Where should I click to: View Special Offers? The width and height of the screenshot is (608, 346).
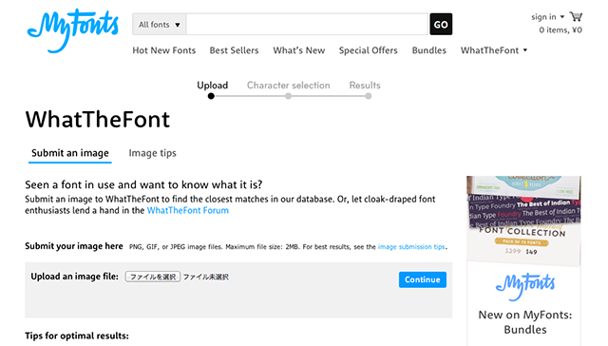369,50
